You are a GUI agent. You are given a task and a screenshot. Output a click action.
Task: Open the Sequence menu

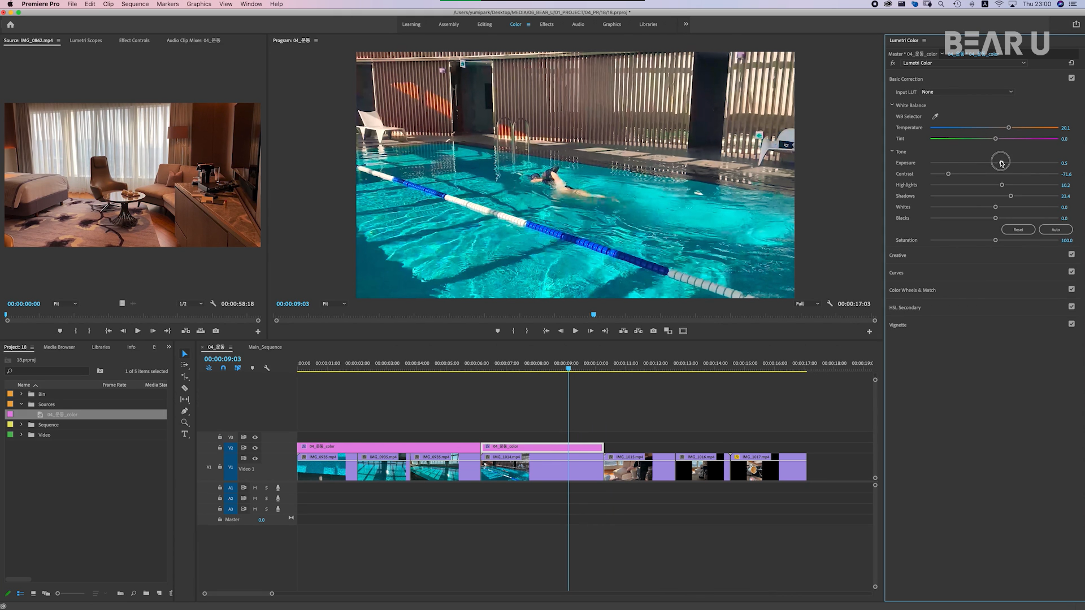pyautogui.click(x=134, y=4)
